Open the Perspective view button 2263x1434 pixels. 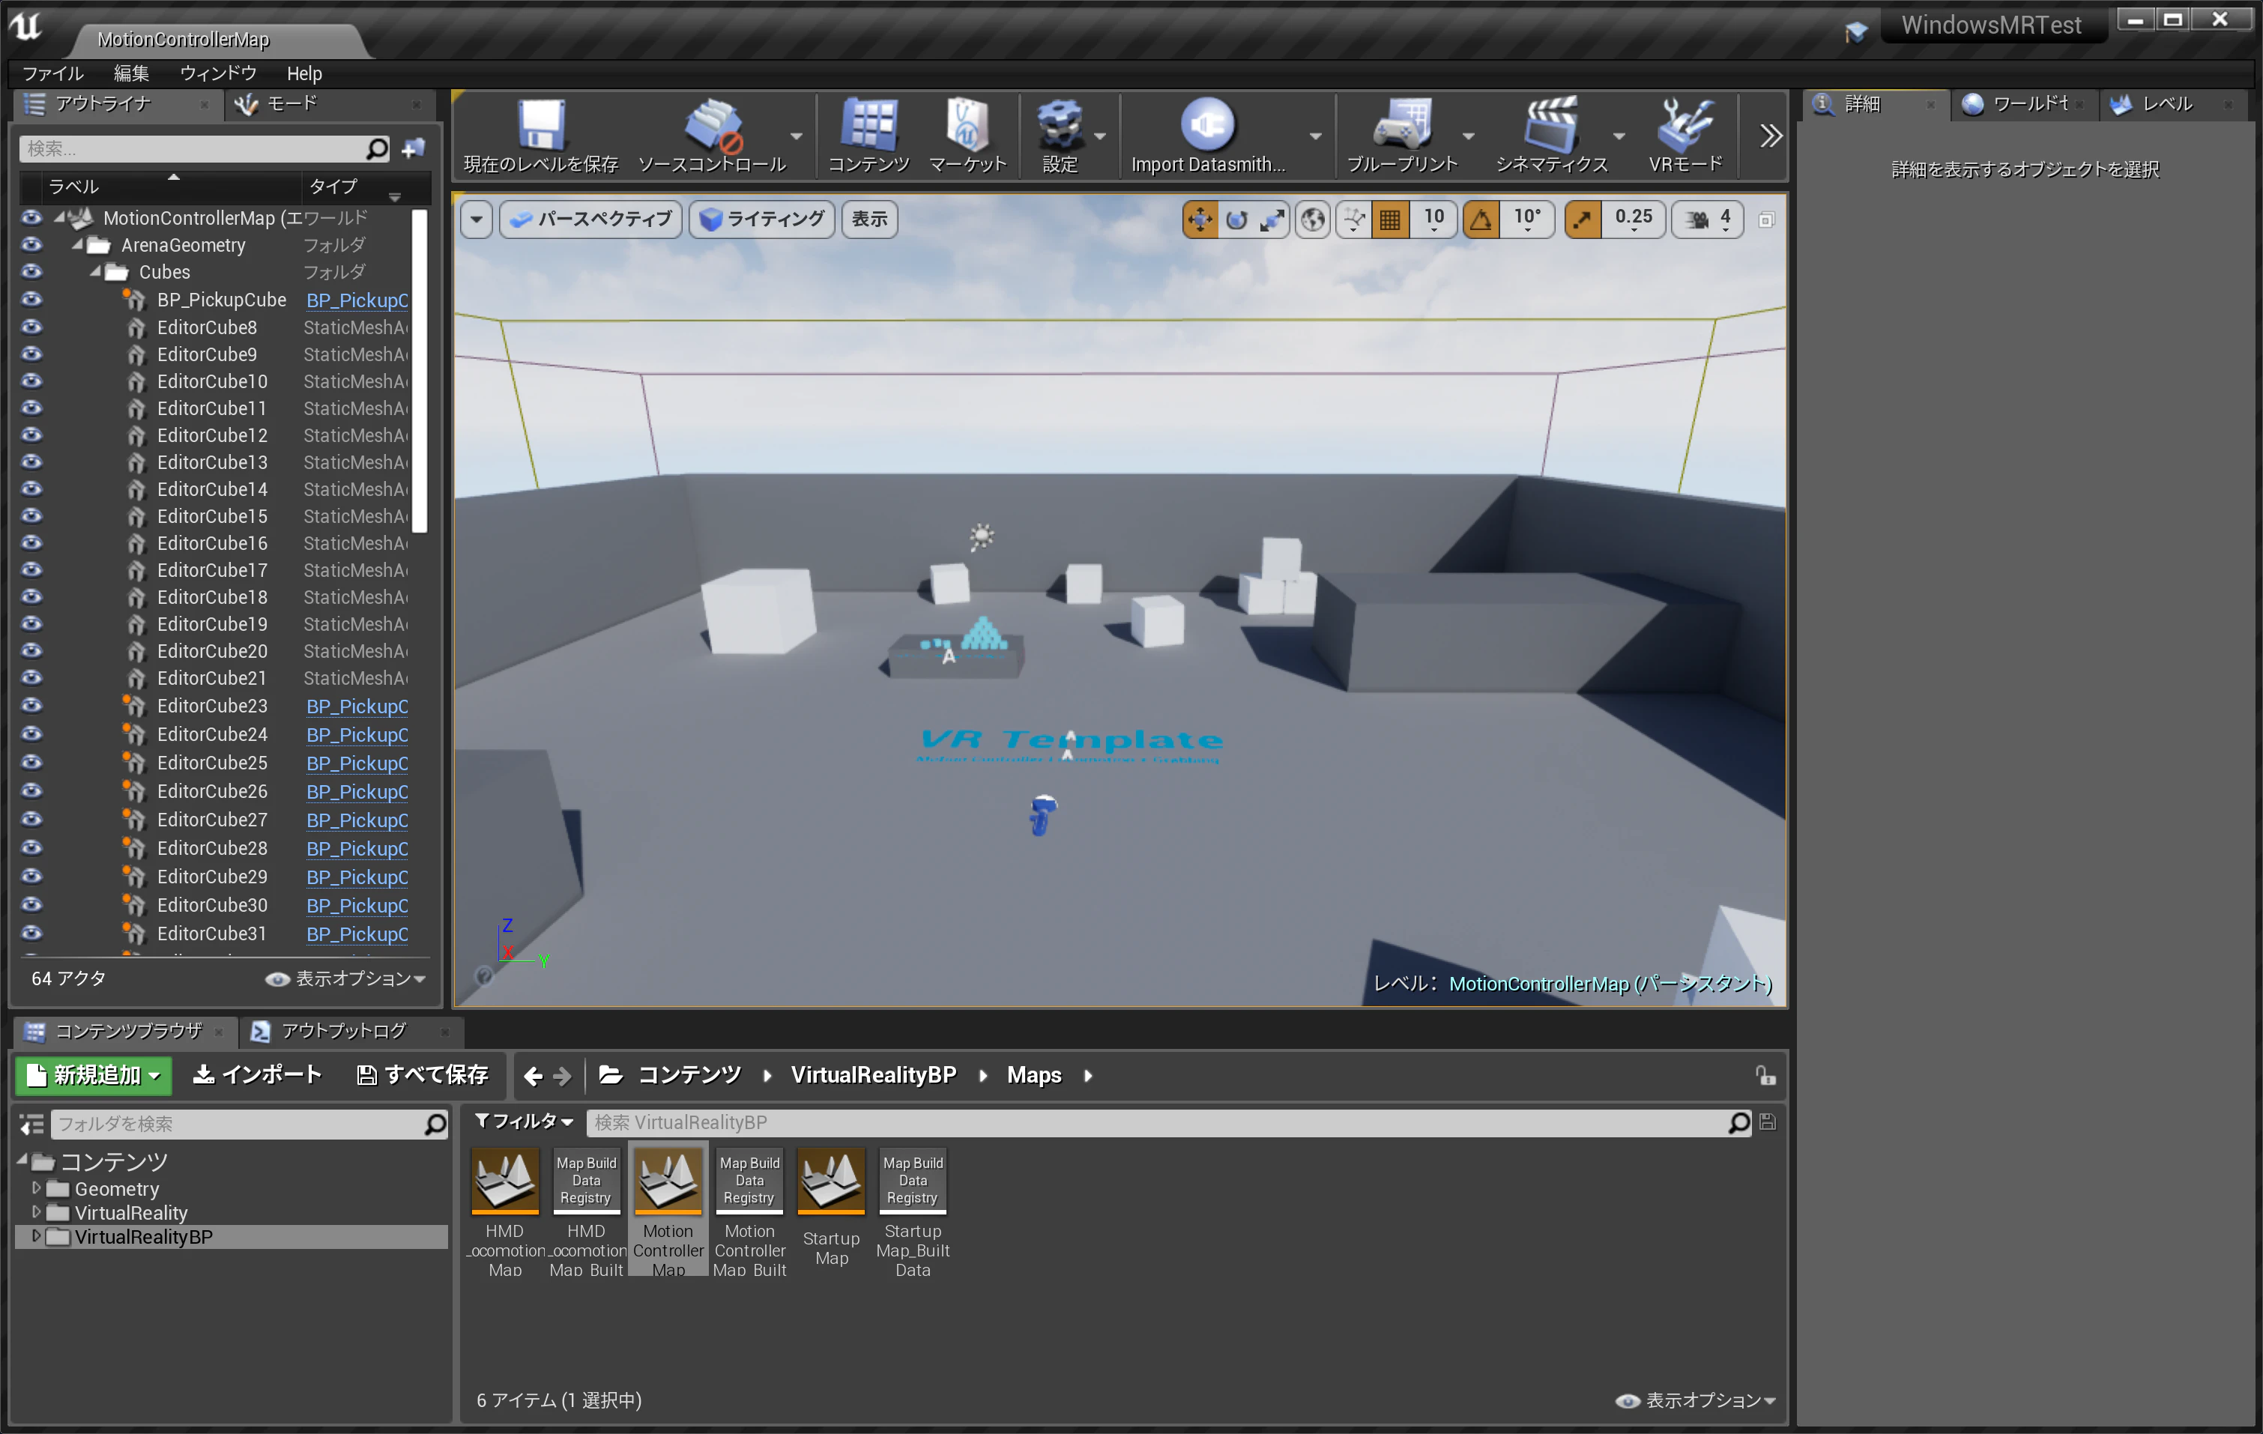coord(591,220)
